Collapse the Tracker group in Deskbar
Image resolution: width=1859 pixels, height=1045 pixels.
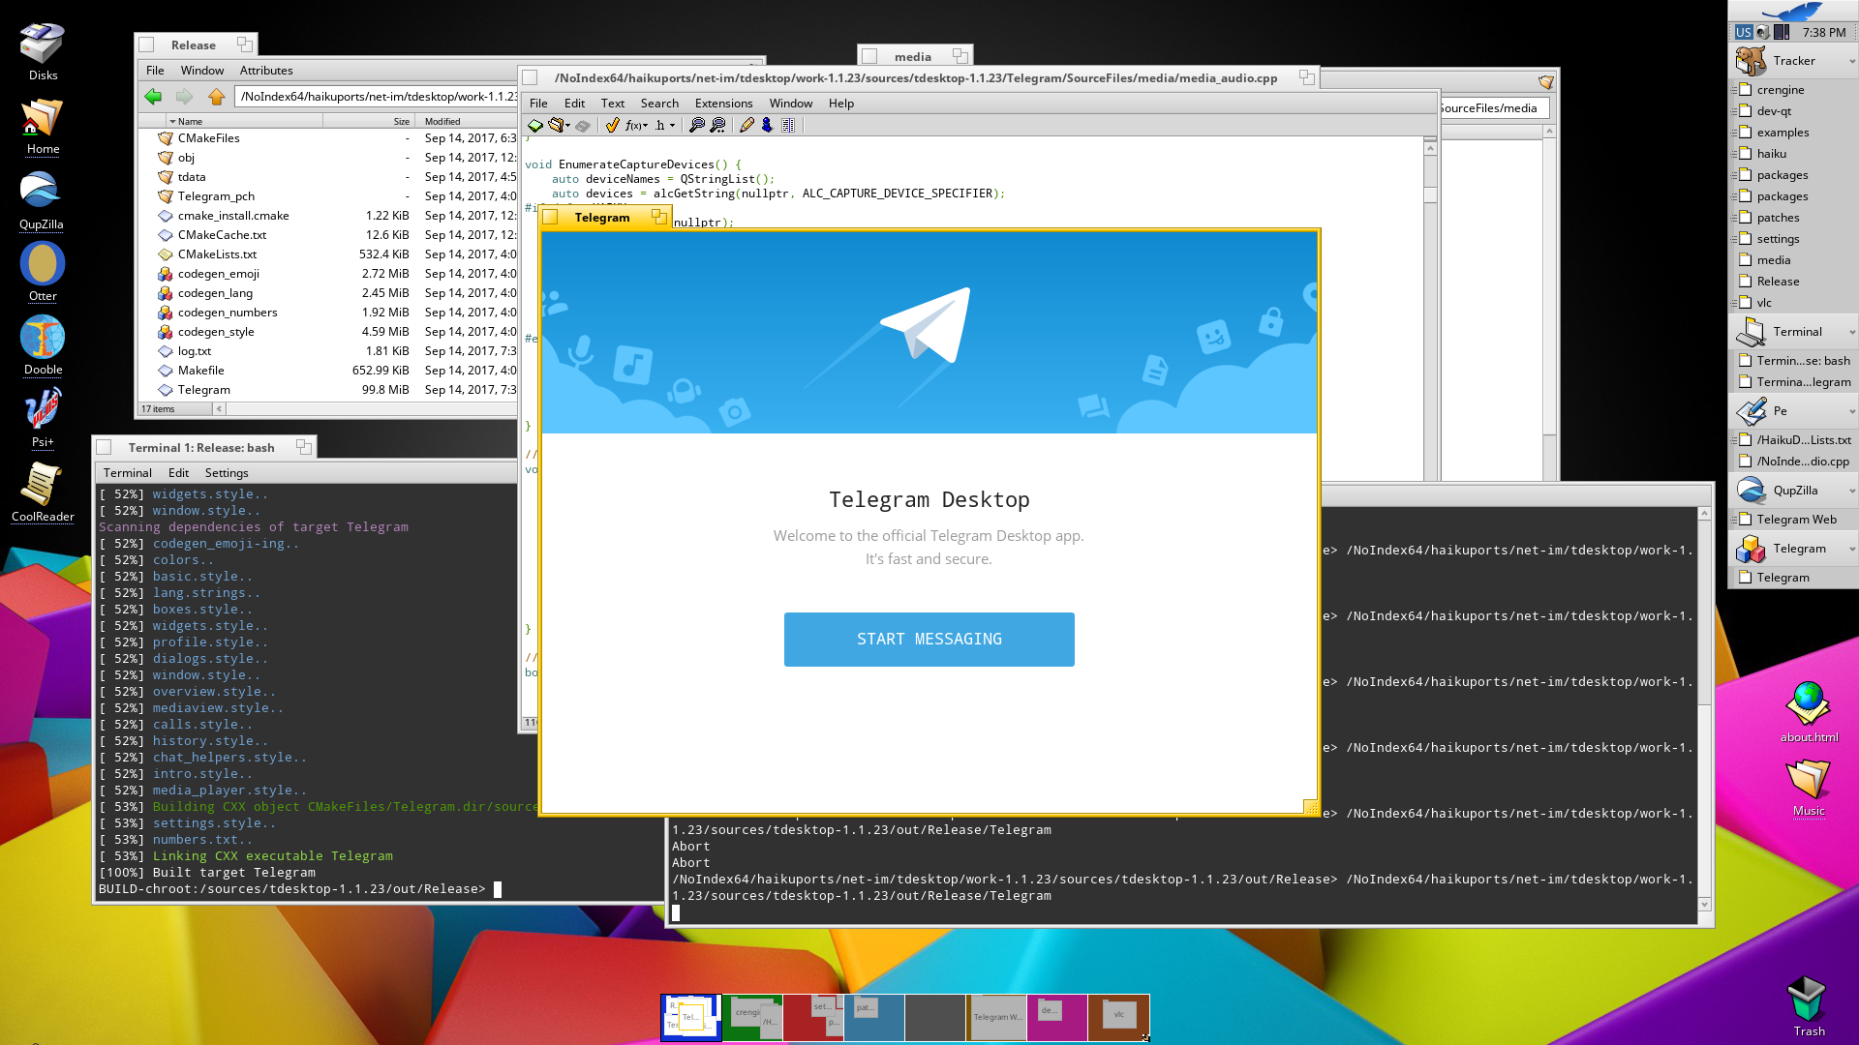coord(1851,61)
